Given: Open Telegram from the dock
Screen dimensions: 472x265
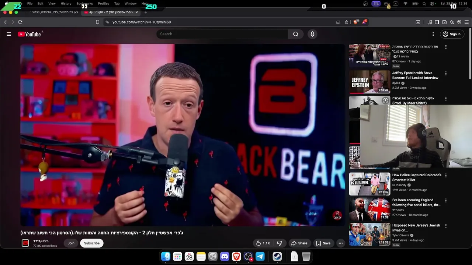Looking at the screenshot, I should [260, 257].
